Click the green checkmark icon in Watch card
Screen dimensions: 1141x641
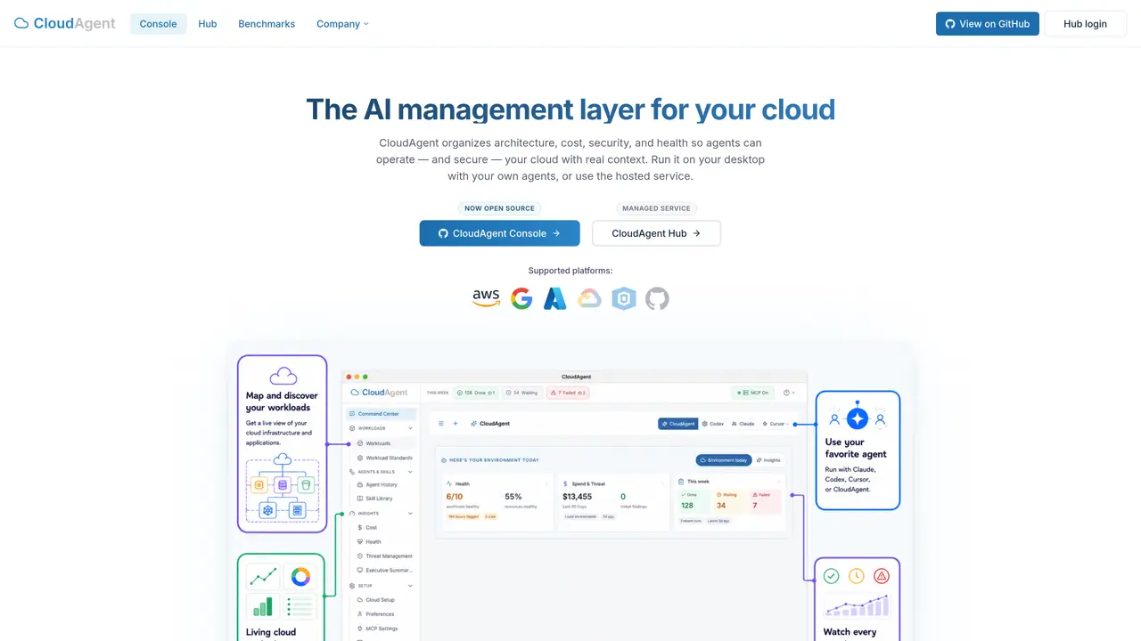point(831,576)
